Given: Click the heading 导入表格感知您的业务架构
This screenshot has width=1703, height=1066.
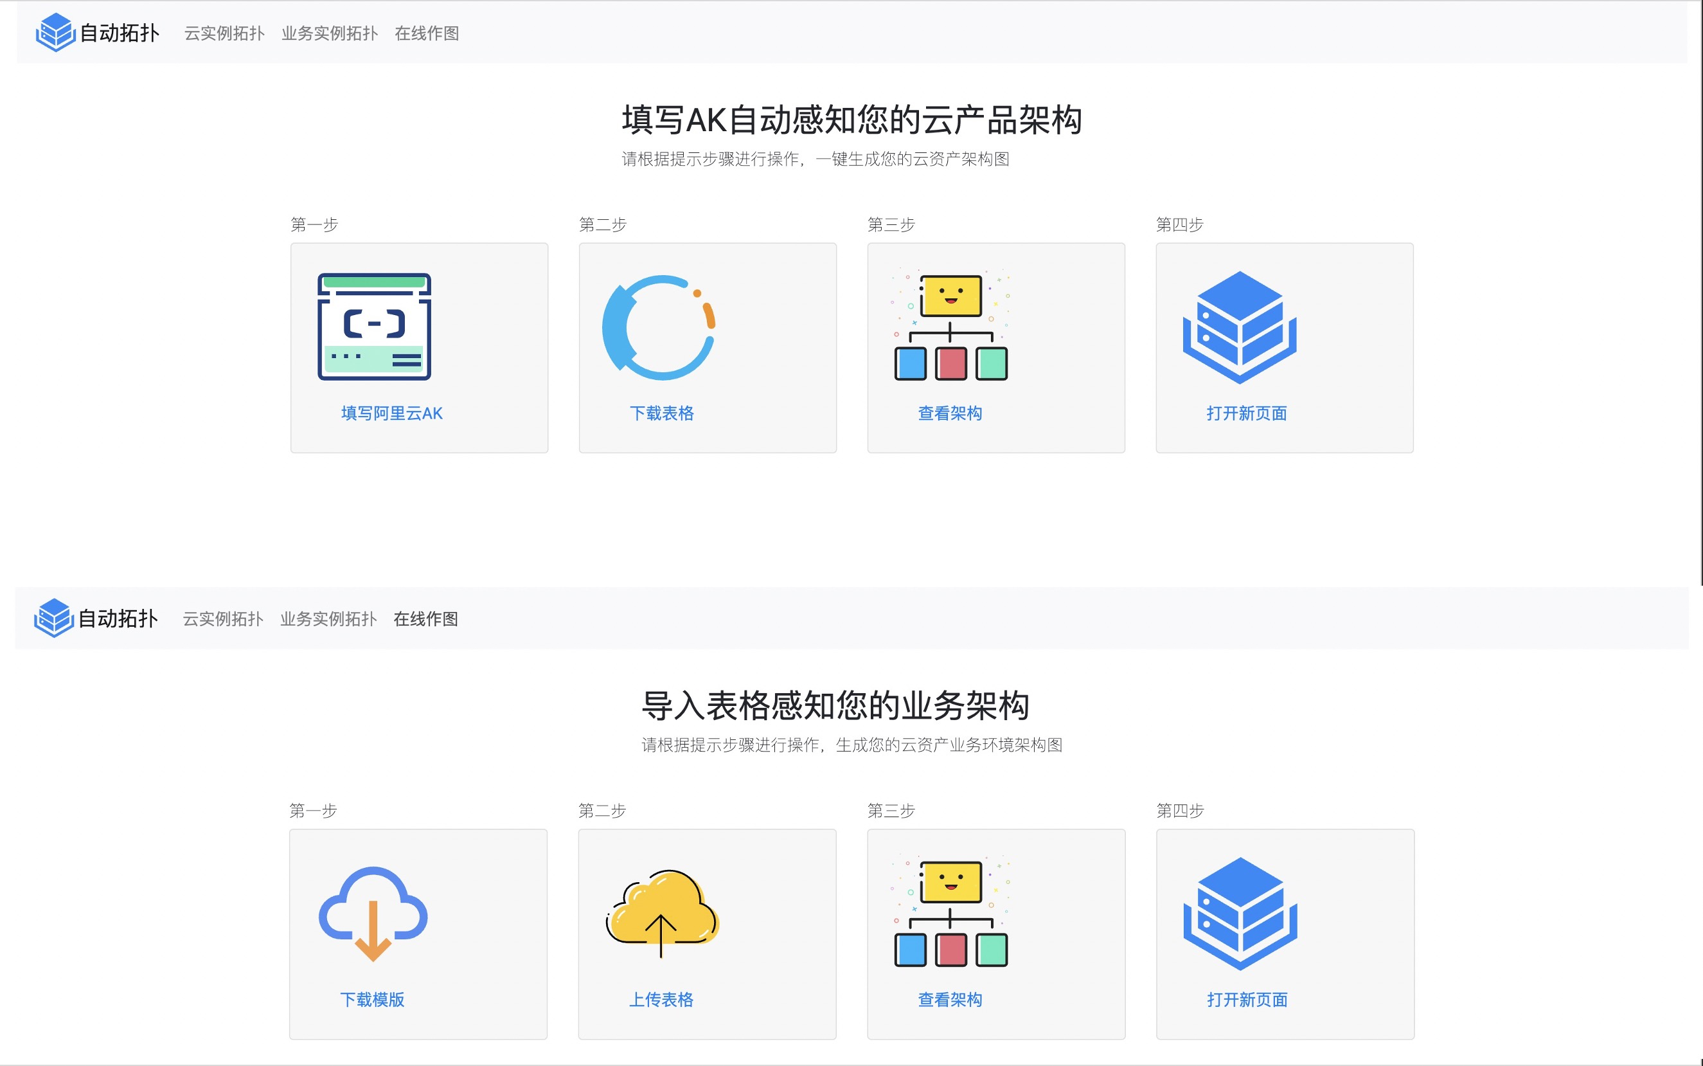Looking at the screenshot, I should 835,705.
